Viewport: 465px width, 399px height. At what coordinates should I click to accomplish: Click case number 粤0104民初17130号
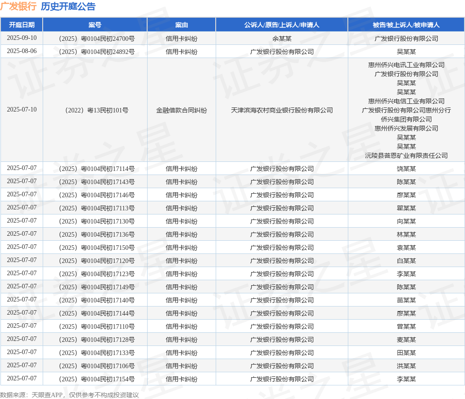click(97, 221)
